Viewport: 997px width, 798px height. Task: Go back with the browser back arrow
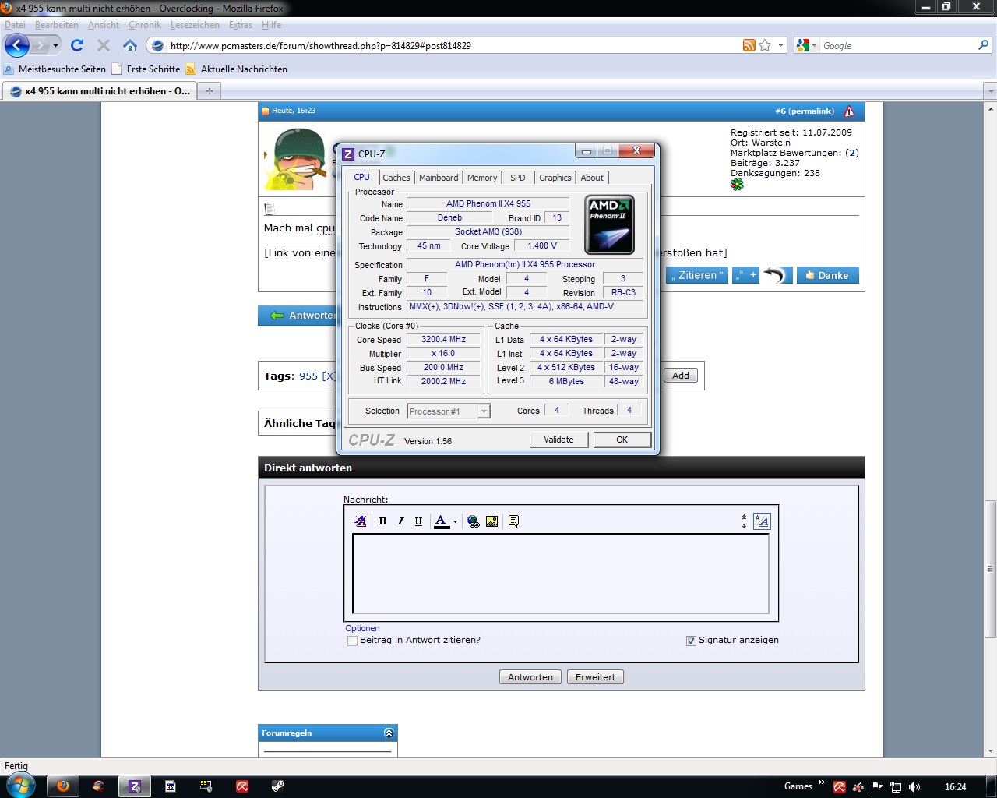coord(17,45)
